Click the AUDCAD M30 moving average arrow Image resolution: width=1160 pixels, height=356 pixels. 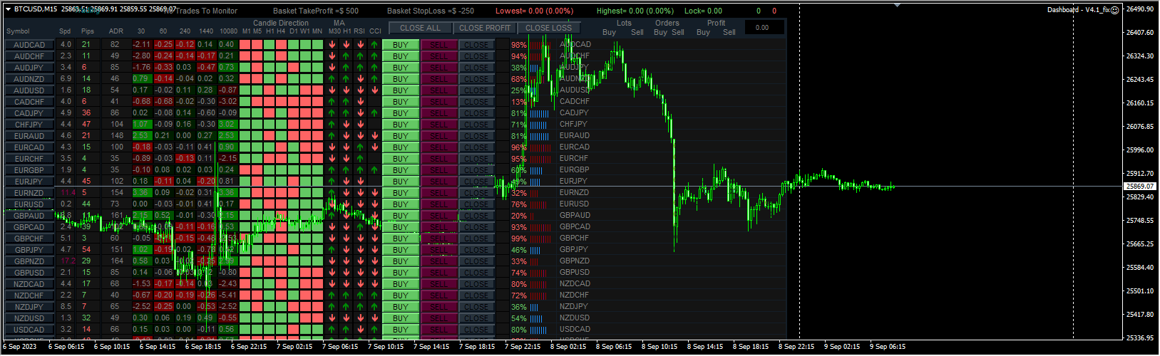coord(332,45)
